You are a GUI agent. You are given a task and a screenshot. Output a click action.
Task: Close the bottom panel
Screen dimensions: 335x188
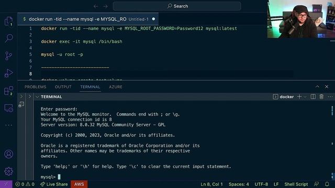point(327,87)
